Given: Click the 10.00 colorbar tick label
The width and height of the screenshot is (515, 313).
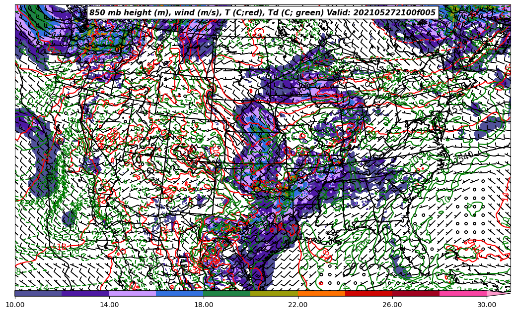Looking at the screenshot, I should pyautogui.click(x=15, y=305).
